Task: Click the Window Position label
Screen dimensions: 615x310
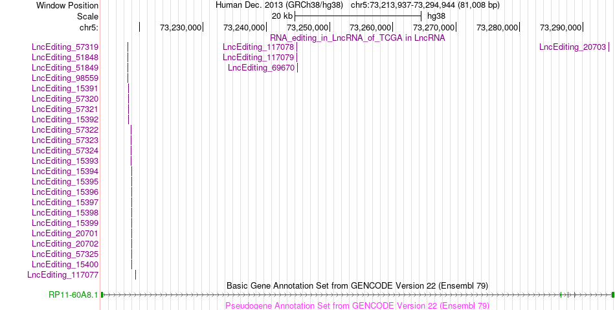Action: coord(67,5)
